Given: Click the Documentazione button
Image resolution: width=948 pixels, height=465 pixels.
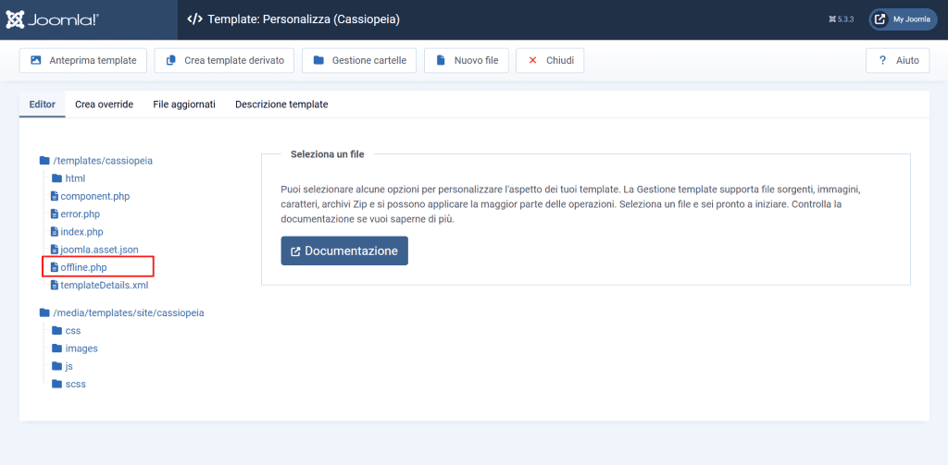Looking at the screenshot, I should click(344, 251).
